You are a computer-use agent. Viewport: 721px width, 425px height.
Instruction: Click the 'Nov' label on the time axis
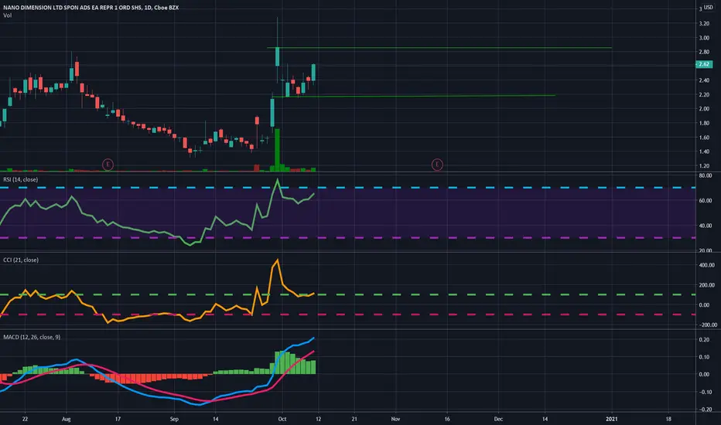click(395, 419)
